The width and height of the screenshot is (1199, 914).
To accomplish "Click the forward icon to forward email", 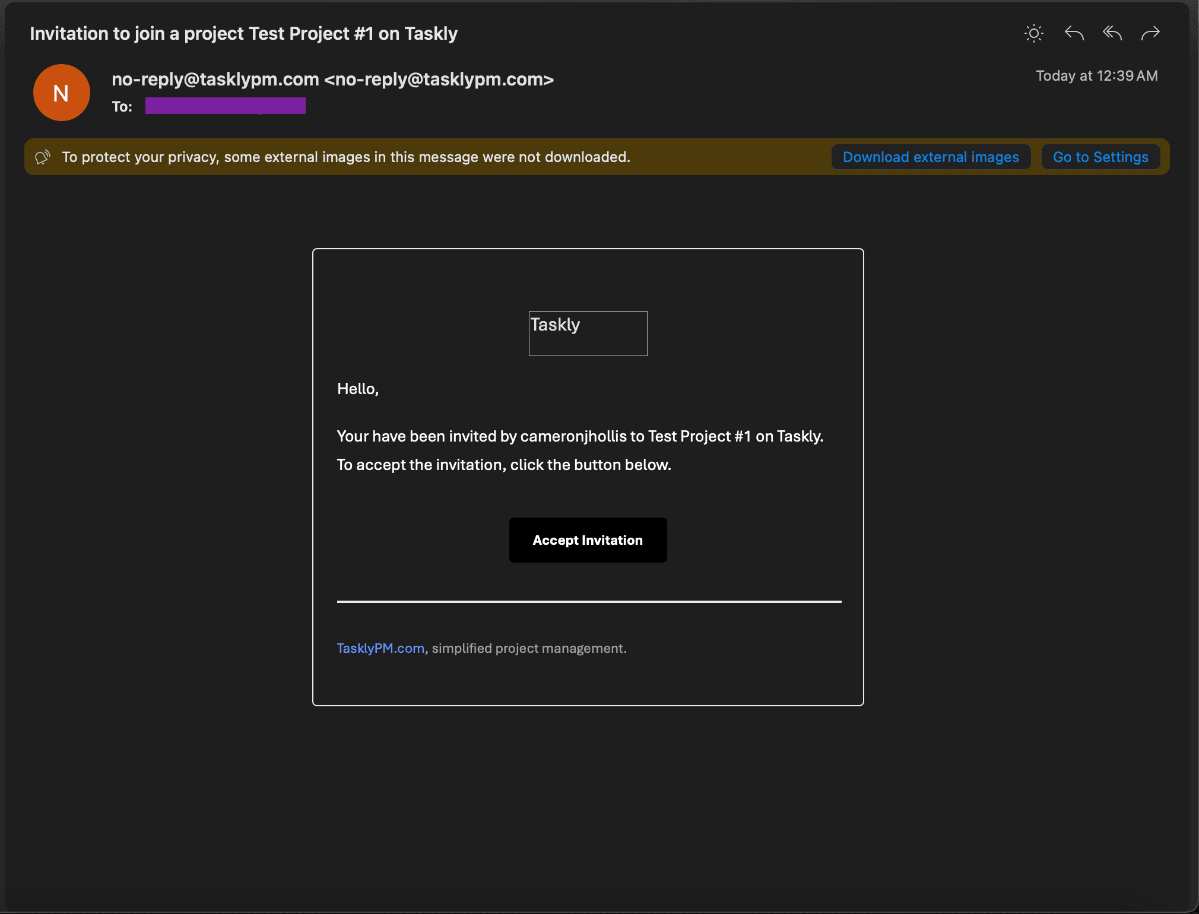I will click(1150, 31).
